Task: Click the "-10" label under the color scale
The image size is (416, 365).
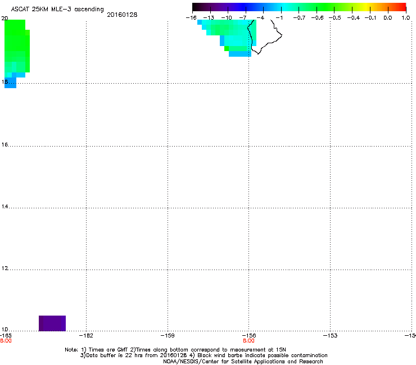Action: pyautogui.click(x=227, y=18)
